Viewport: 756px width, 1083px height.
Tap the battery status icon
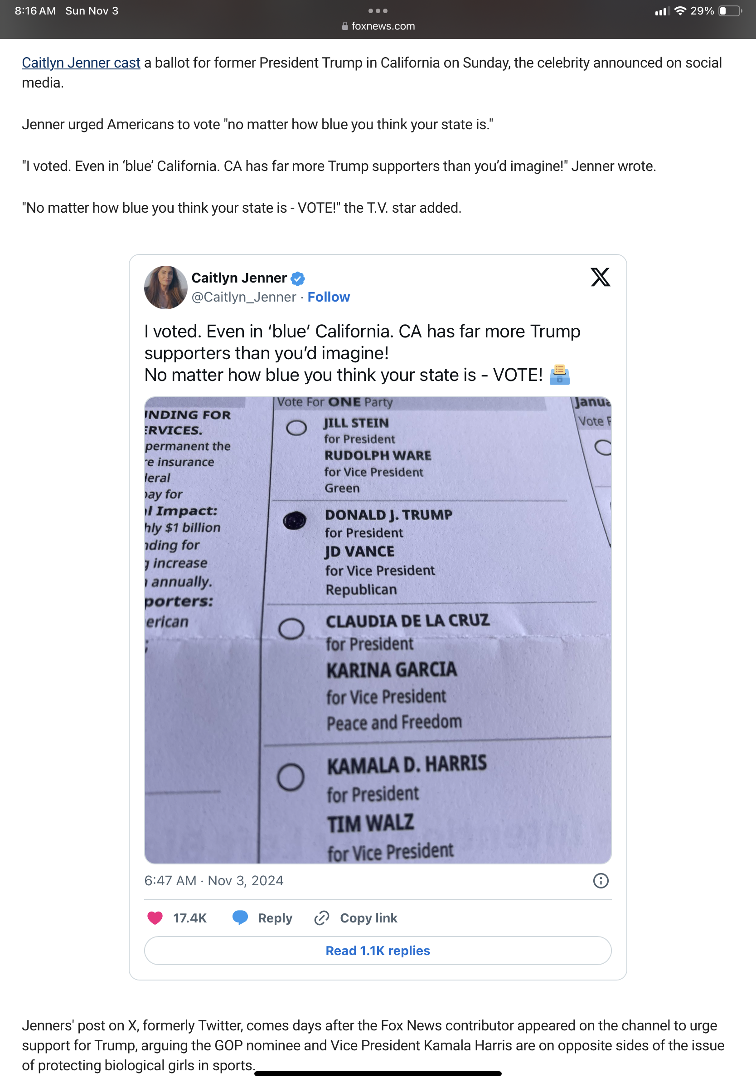729,11
